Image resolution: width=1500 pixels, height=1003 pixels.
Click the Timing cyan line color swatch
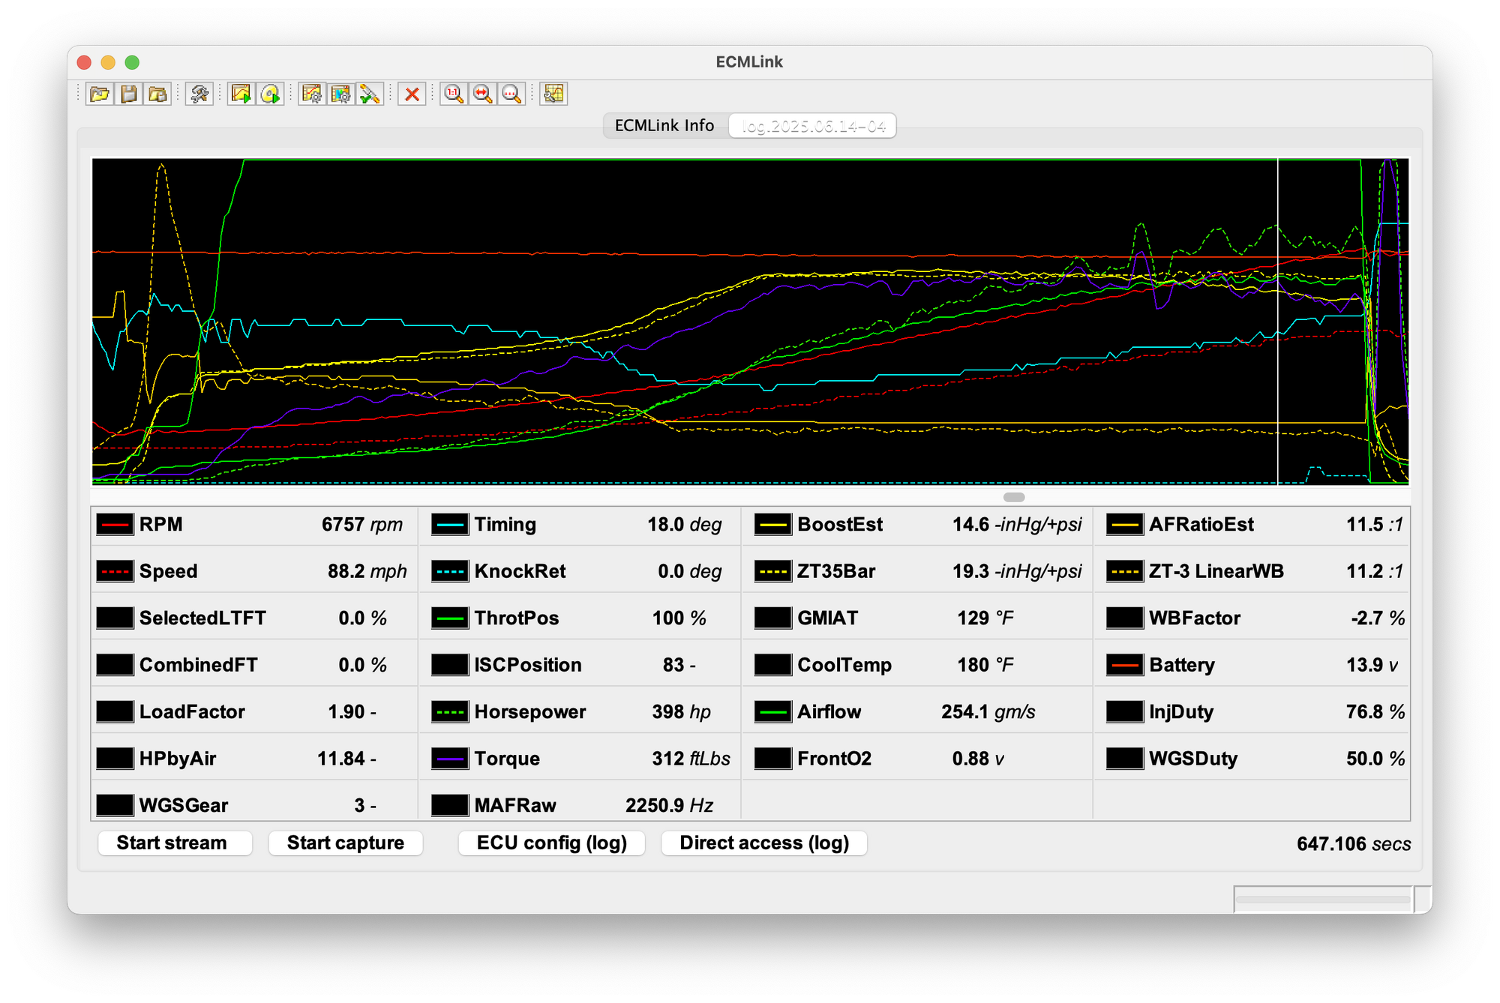pos(450,525)
